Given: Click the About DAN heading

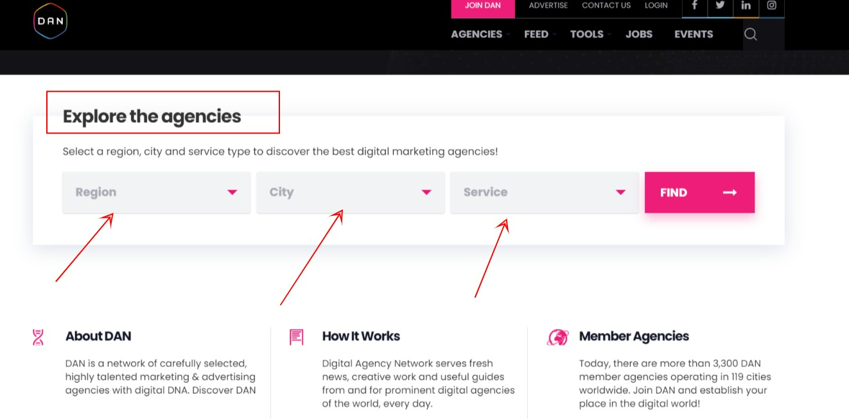Looking at the screenshot, I should pyautogui.click(x=98, y=336).
